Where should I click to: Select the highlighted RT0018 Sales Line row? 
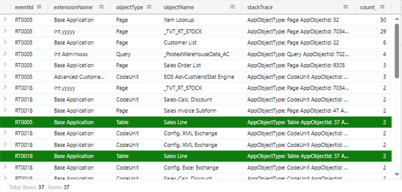pos(196,156)
